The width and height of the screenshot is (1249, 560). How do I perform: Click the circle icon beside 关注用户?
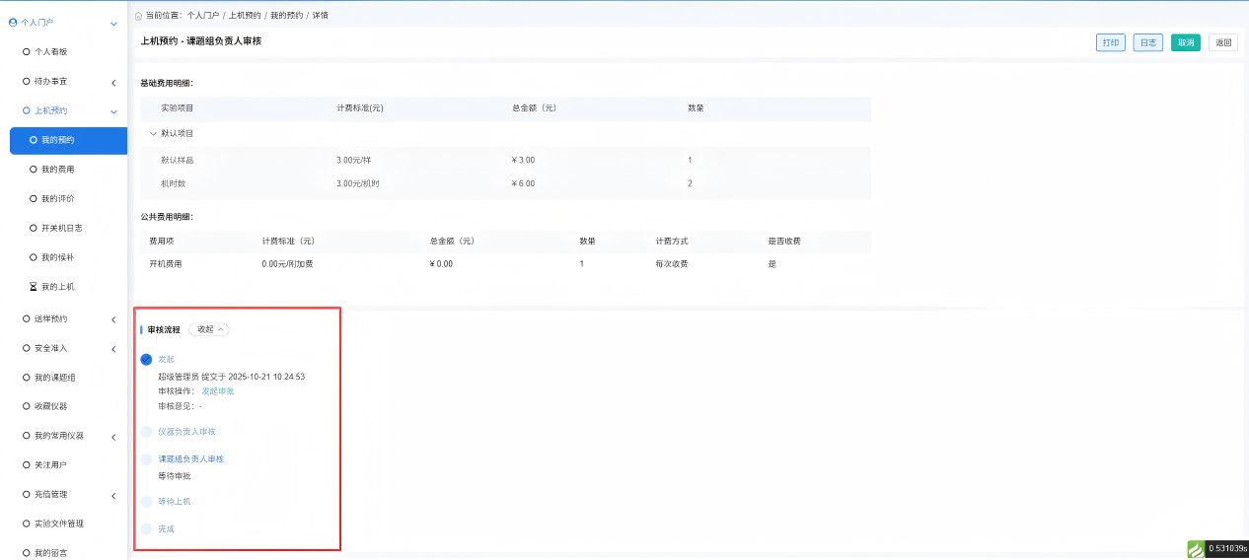26,464
